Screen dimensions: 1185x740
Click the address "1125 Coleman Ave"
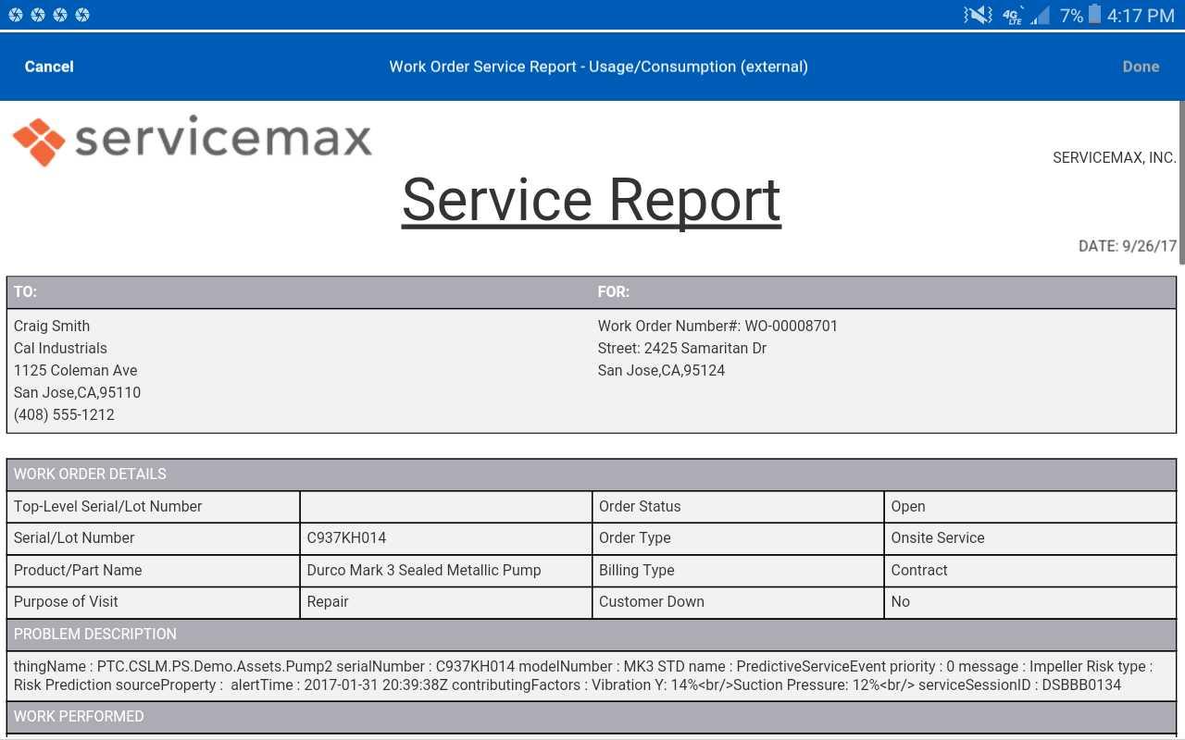click(75, 370)
